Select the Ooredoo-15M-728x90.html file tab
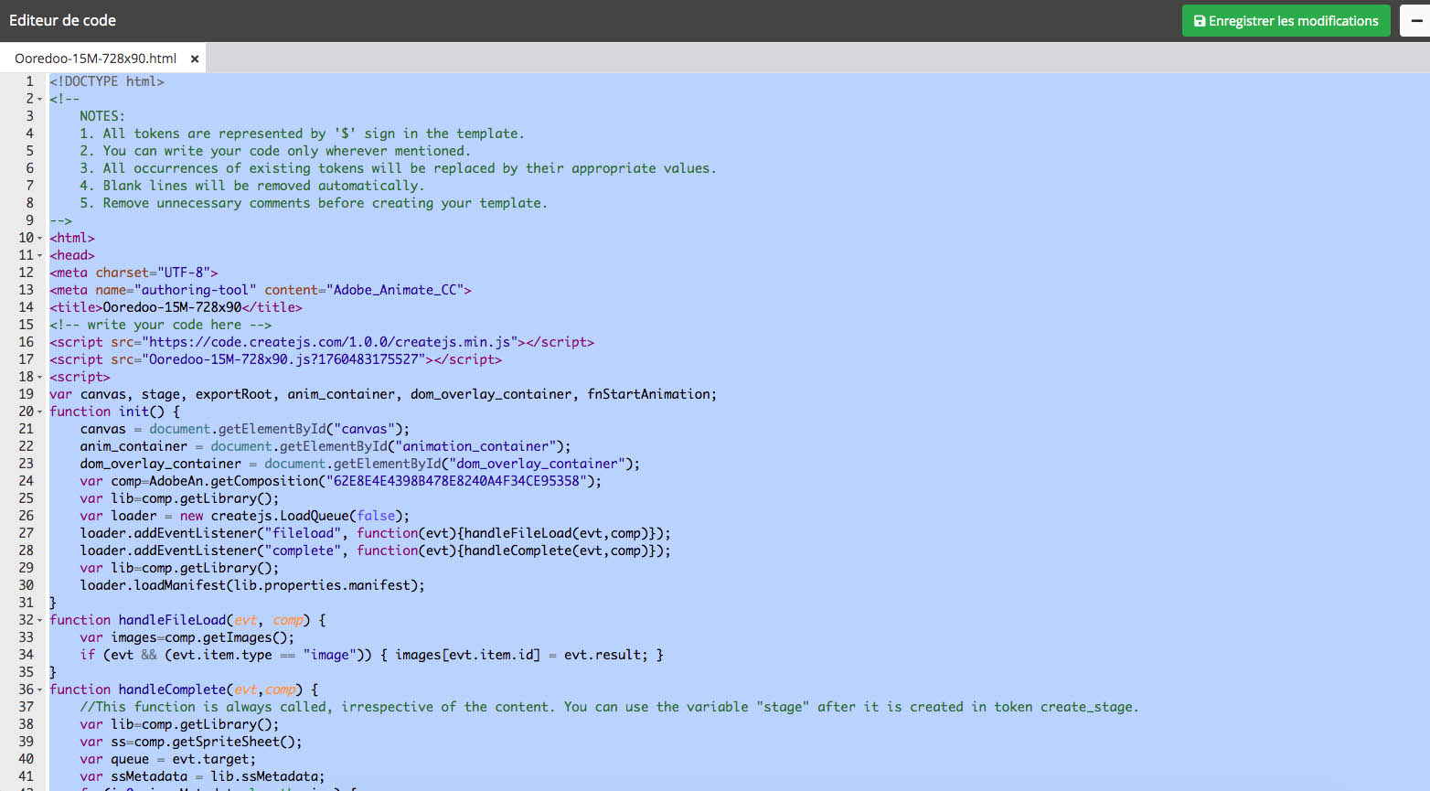Viewport: 1430px width, 791px height. click(x=95, y=59)
